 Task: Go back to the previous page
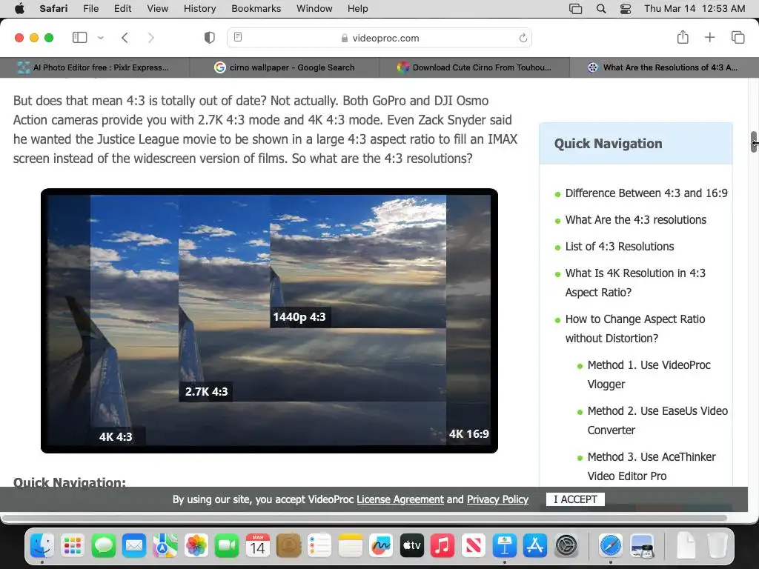point(125,38)
